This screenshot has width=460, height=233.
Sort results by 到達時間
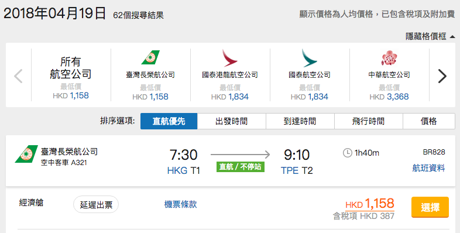[x=300, y=121]
